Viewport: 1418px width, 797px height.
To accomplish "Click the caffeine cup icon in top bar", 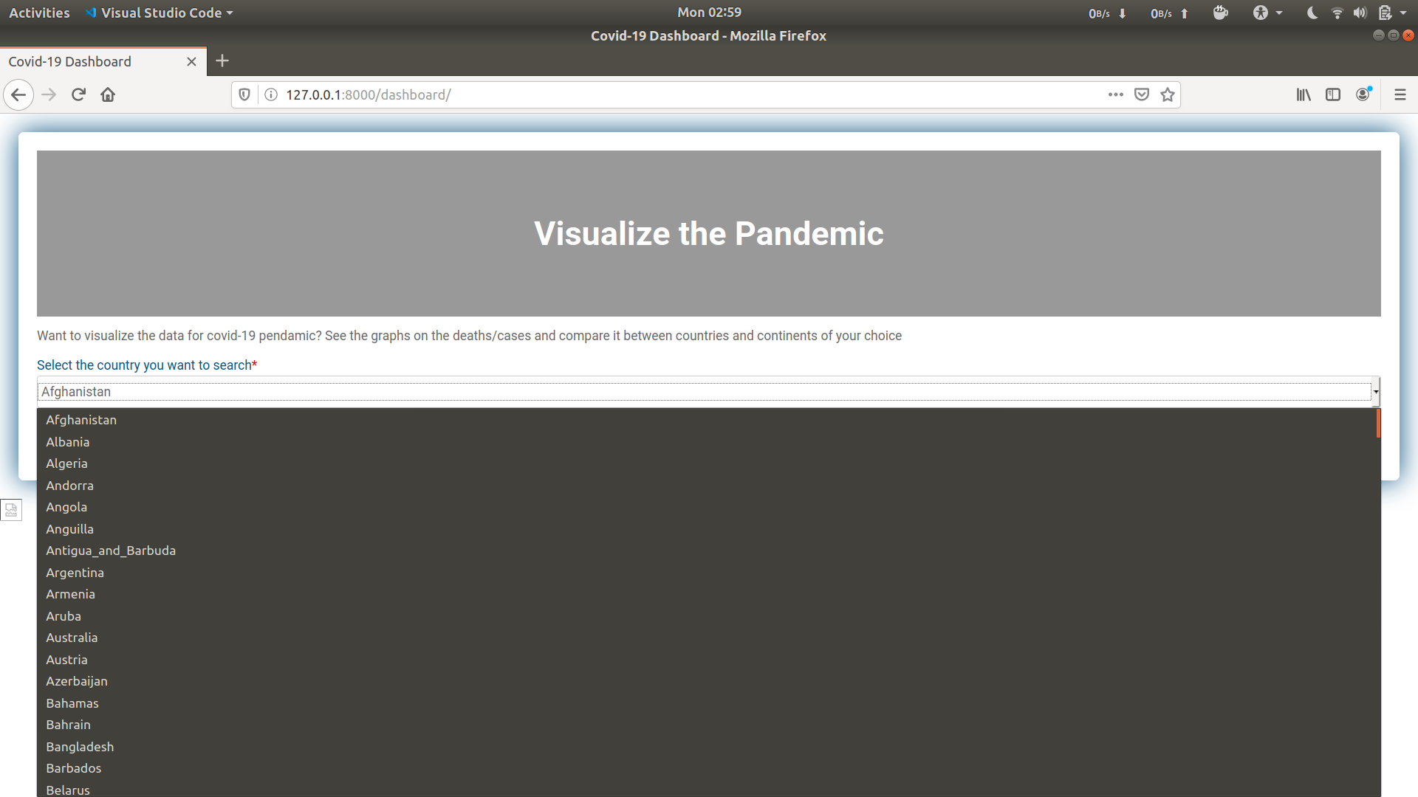I will point(1220,13).
